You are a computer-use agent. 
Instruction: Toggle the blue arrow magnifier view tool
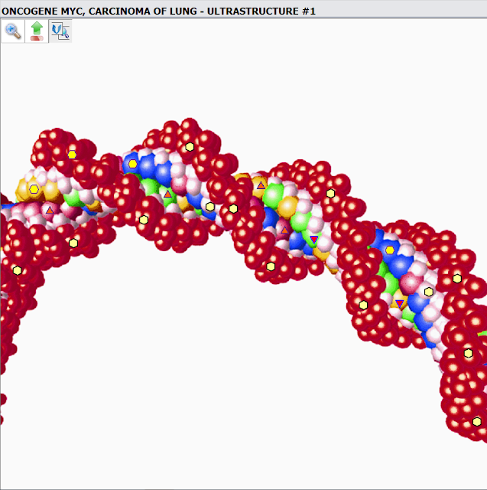60,31
